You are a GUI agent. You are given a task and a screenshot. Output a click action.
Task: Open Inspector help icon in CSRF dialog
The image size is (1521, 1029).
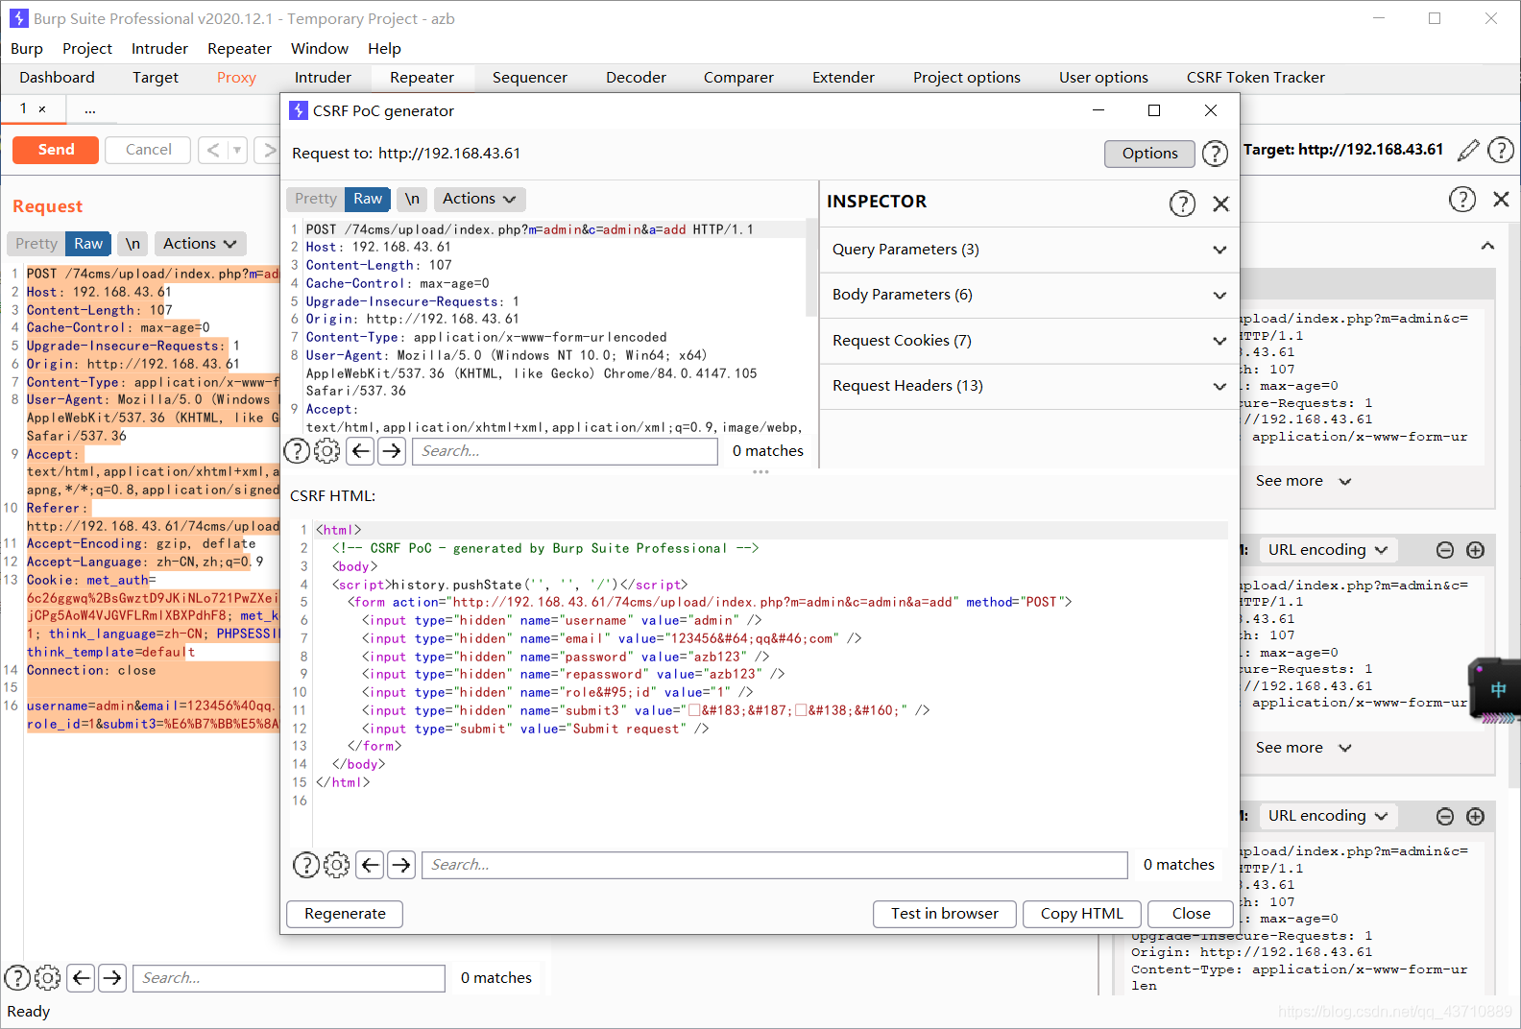[x=1182, y=203]
